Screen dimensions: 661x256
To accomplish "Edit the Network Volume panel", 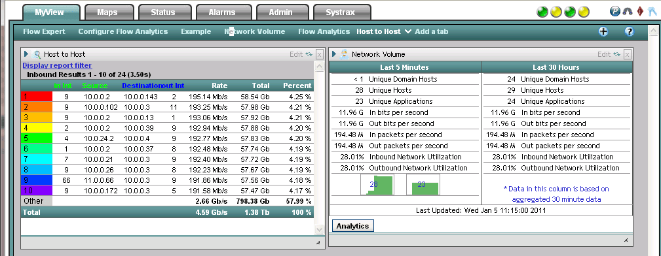I will pyautogui.click(x=604, y=54).
